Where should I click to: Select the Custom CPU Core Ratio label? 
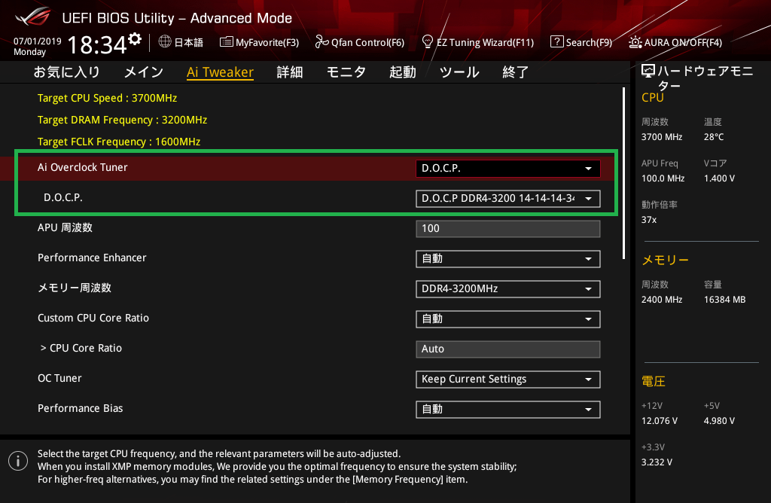93,318
